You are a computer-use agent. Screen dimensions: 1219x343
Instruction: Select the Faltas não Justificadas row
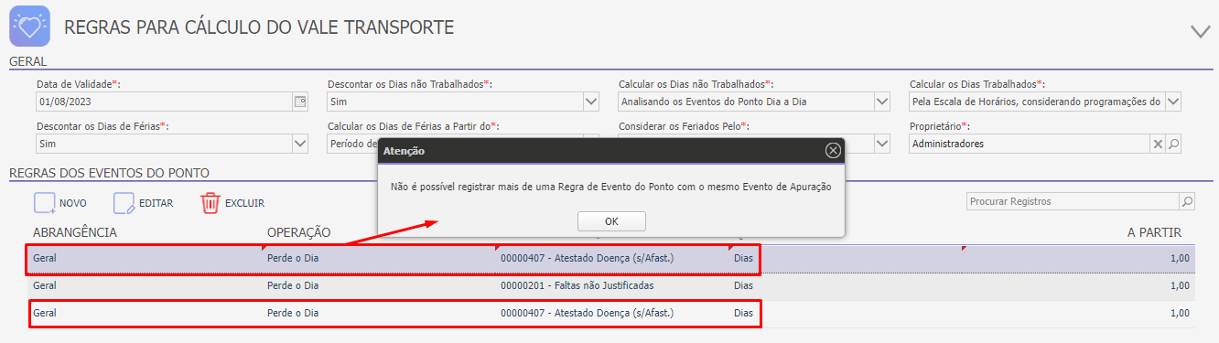(x=609, y=285)
